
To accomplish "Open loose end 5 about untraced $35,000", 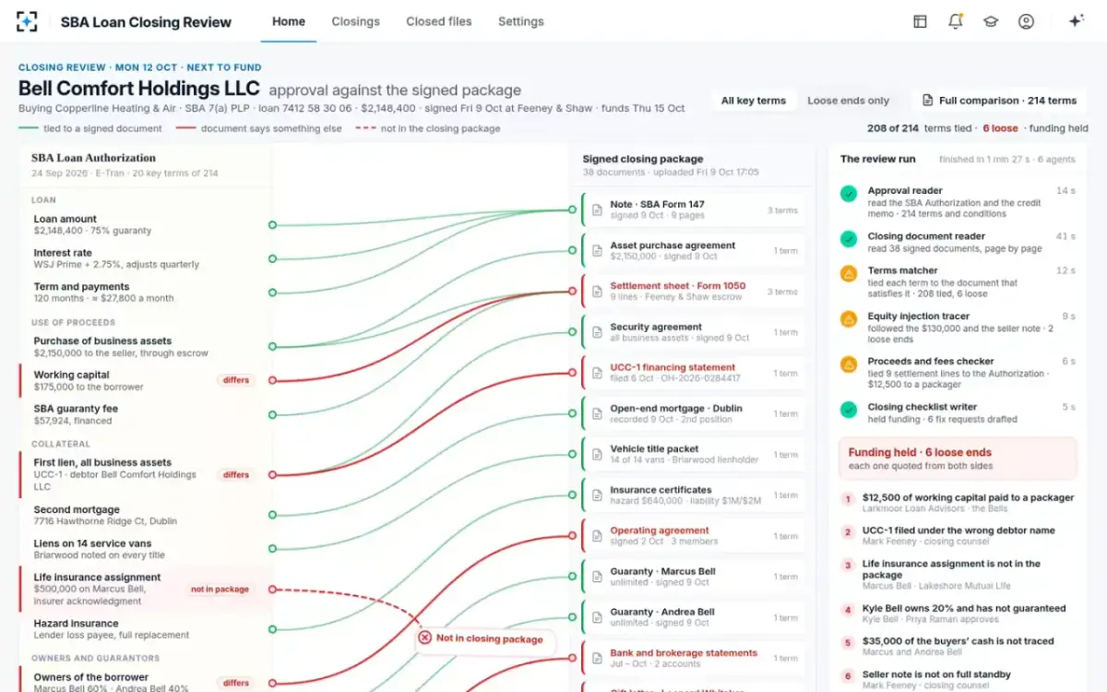I will 958,647.
